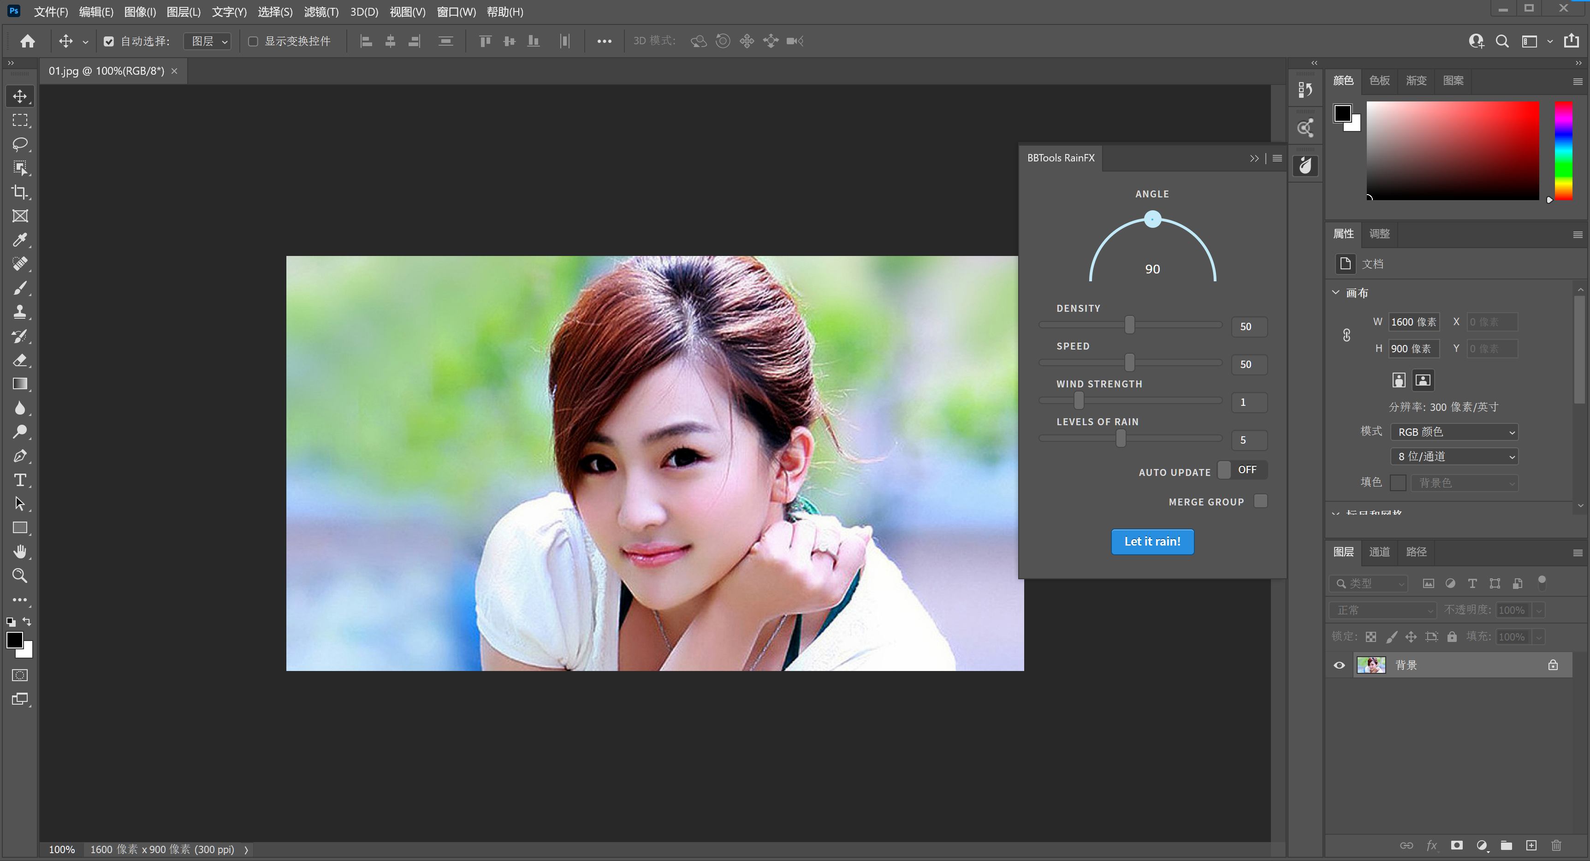Select the Eraser tool
Image resolution: width=1590 pixels, height=861 pixels.
coord(20,360)
